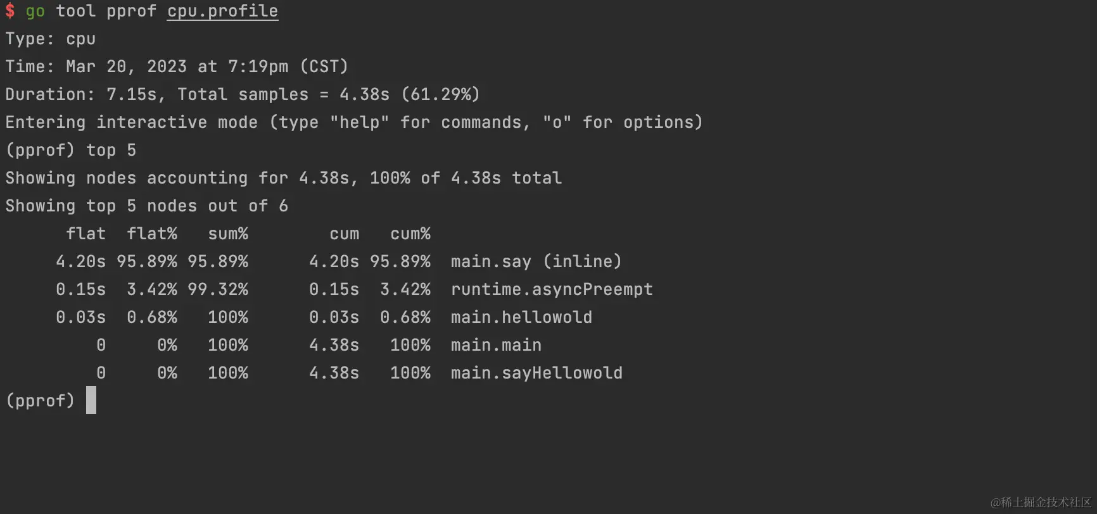Select the runtime.asyncPreempt function name
This screenshot has width=1097, height=514.
coord(552,289)
